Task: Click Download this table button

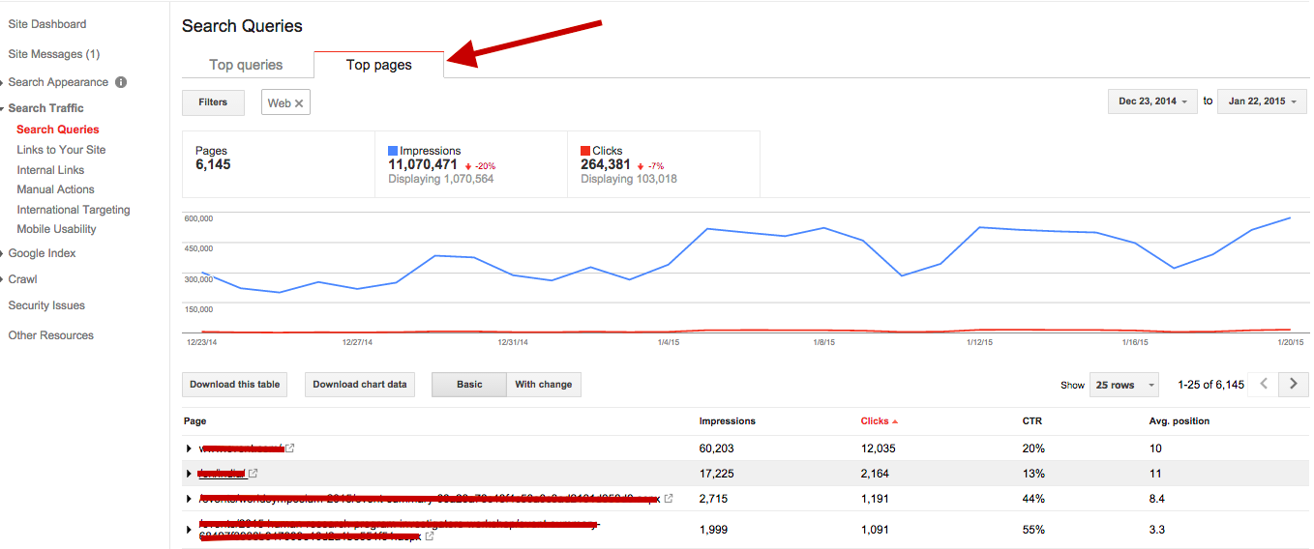Action: pos(235,385)
